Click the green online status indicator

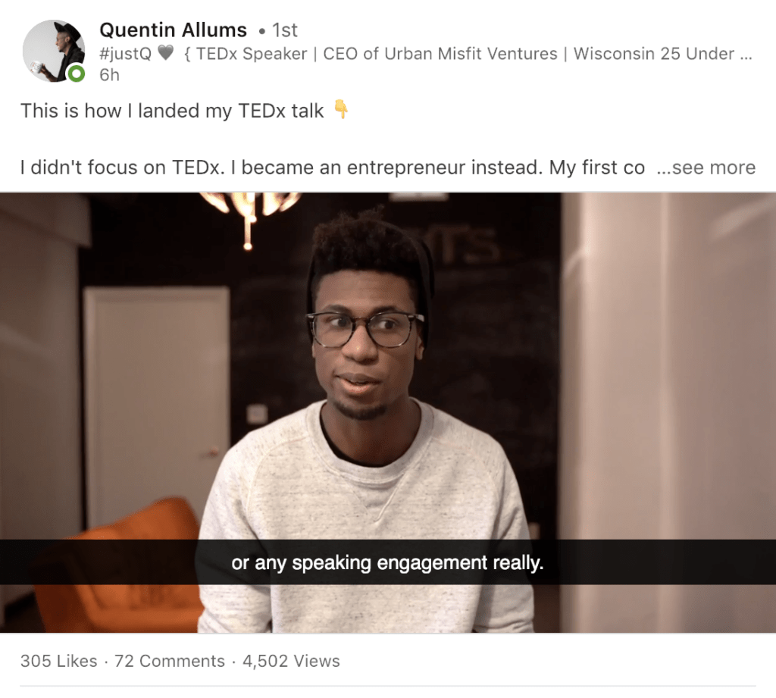77,74
